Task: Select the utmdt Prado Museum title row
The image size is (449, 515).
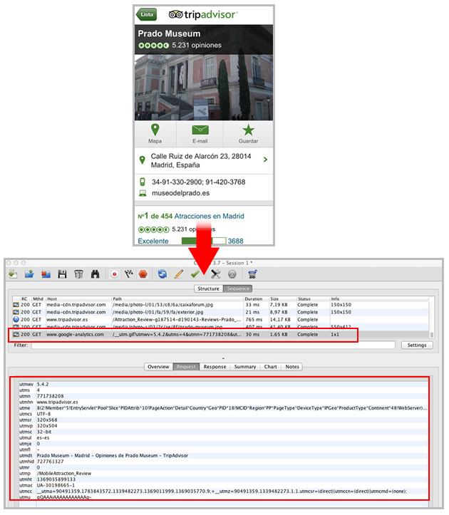Action: 224,456
